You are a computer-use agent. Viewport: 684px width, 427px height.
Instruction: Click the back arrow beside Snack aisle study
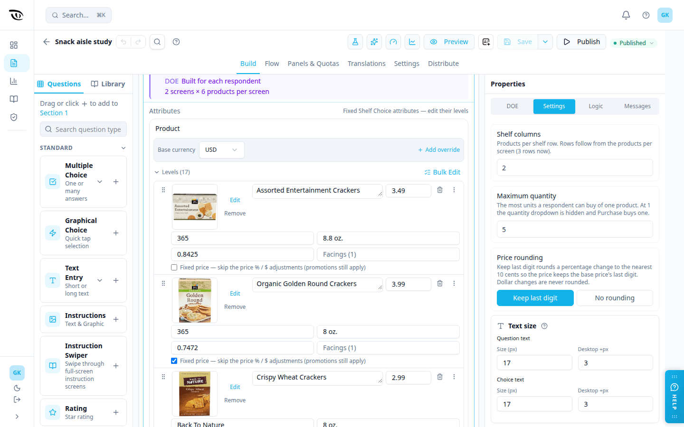click(46, 42)
